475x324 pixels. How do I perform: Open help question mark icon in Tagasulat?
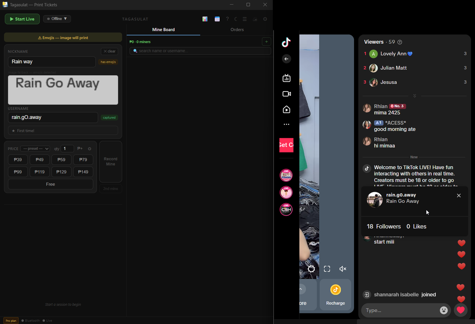[x=227, y=19]
